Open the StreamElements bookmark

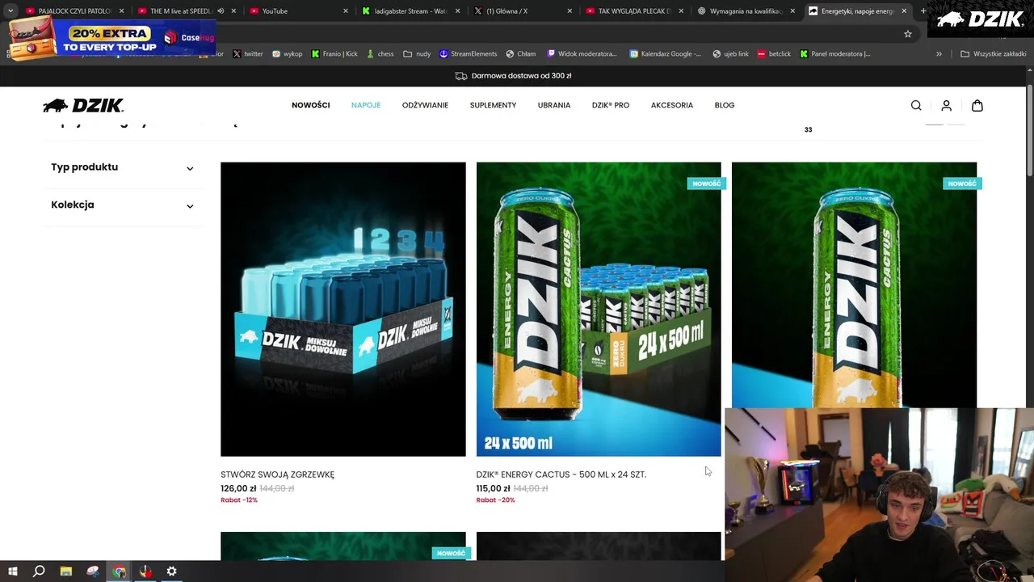[x=468, y=54]
